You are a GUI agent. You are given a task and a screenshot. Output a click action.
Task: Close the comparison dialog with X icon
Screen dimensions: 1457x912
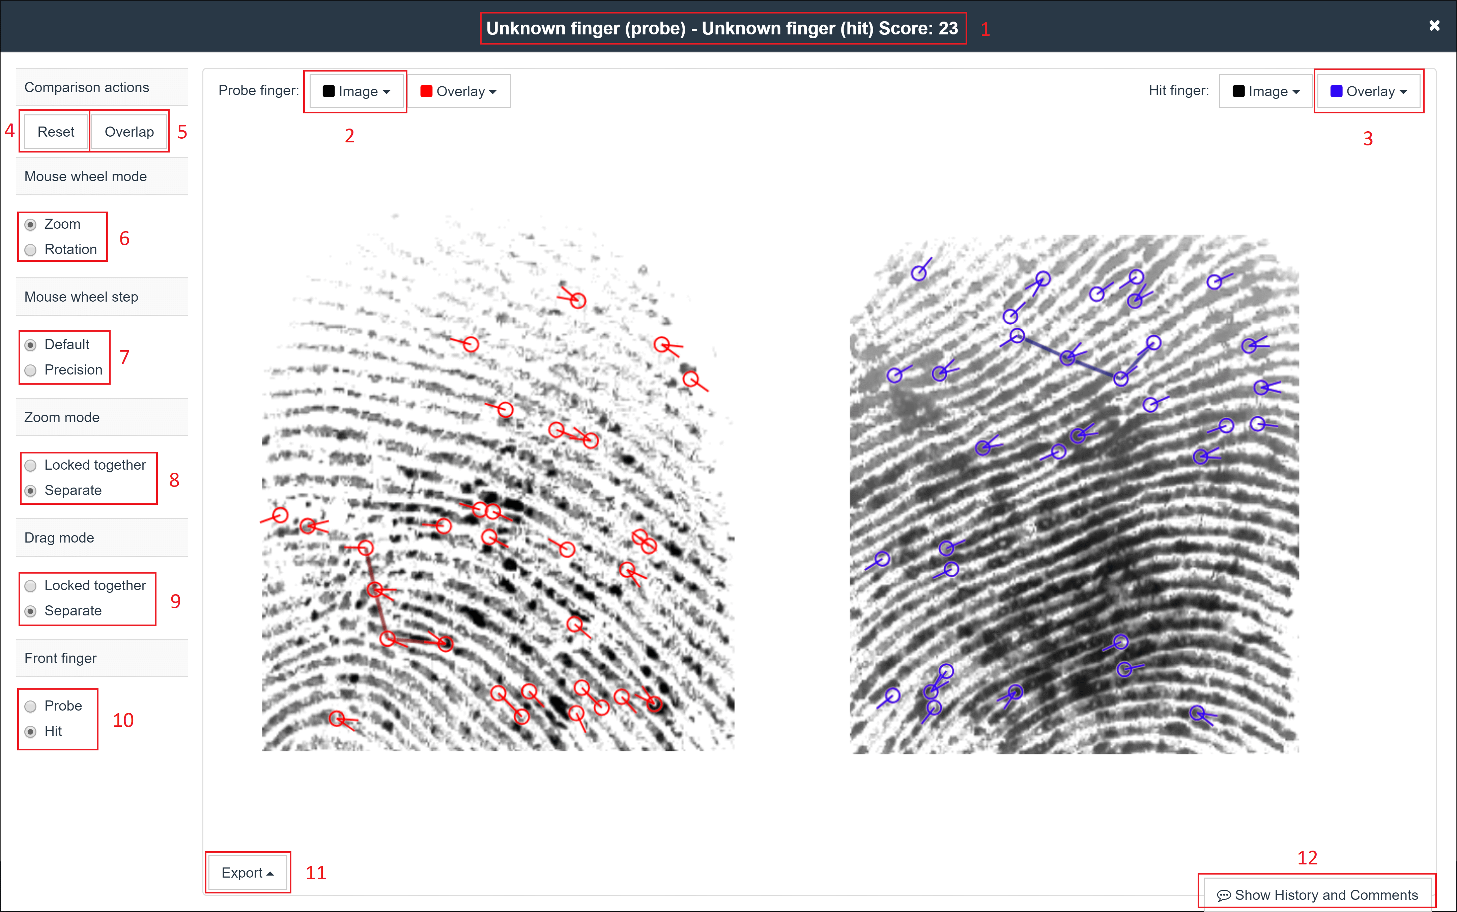1434,25
